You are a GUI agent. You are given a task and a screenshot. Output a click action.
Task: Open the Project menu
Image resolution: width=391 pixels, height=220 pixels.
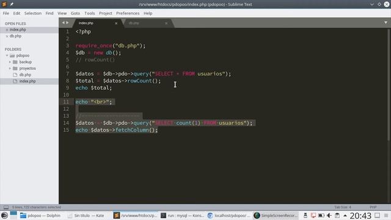(x=106, y=13)
